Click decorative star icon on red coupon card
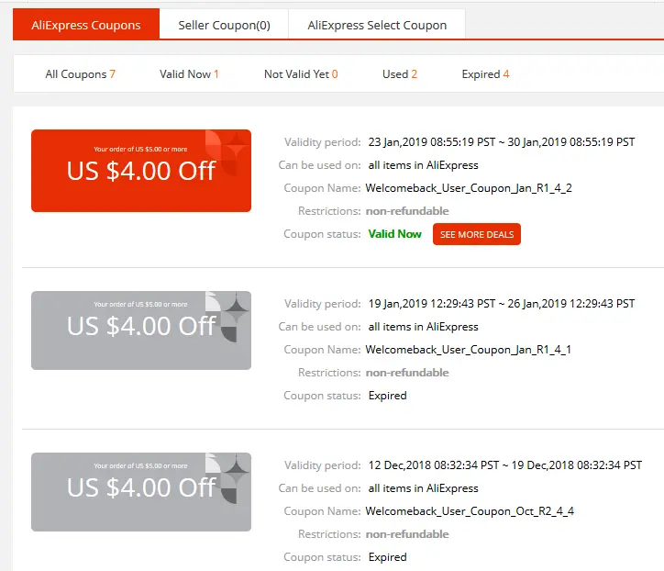The width and height of the screenshot is (664, 571). click(x=237, y=146)
